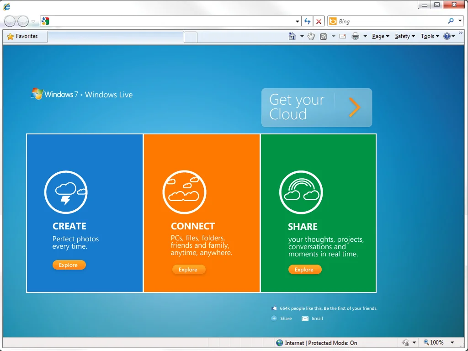468x351 pixels.
Task: Run search with the magnifier icon
Action: 451,21
